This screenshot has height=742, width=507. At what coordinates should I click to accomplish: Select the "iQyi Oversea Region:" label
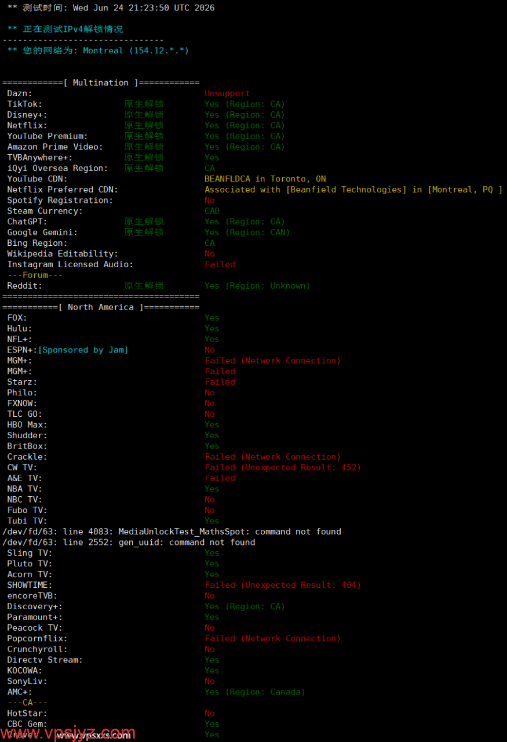(x=58, y=169)
